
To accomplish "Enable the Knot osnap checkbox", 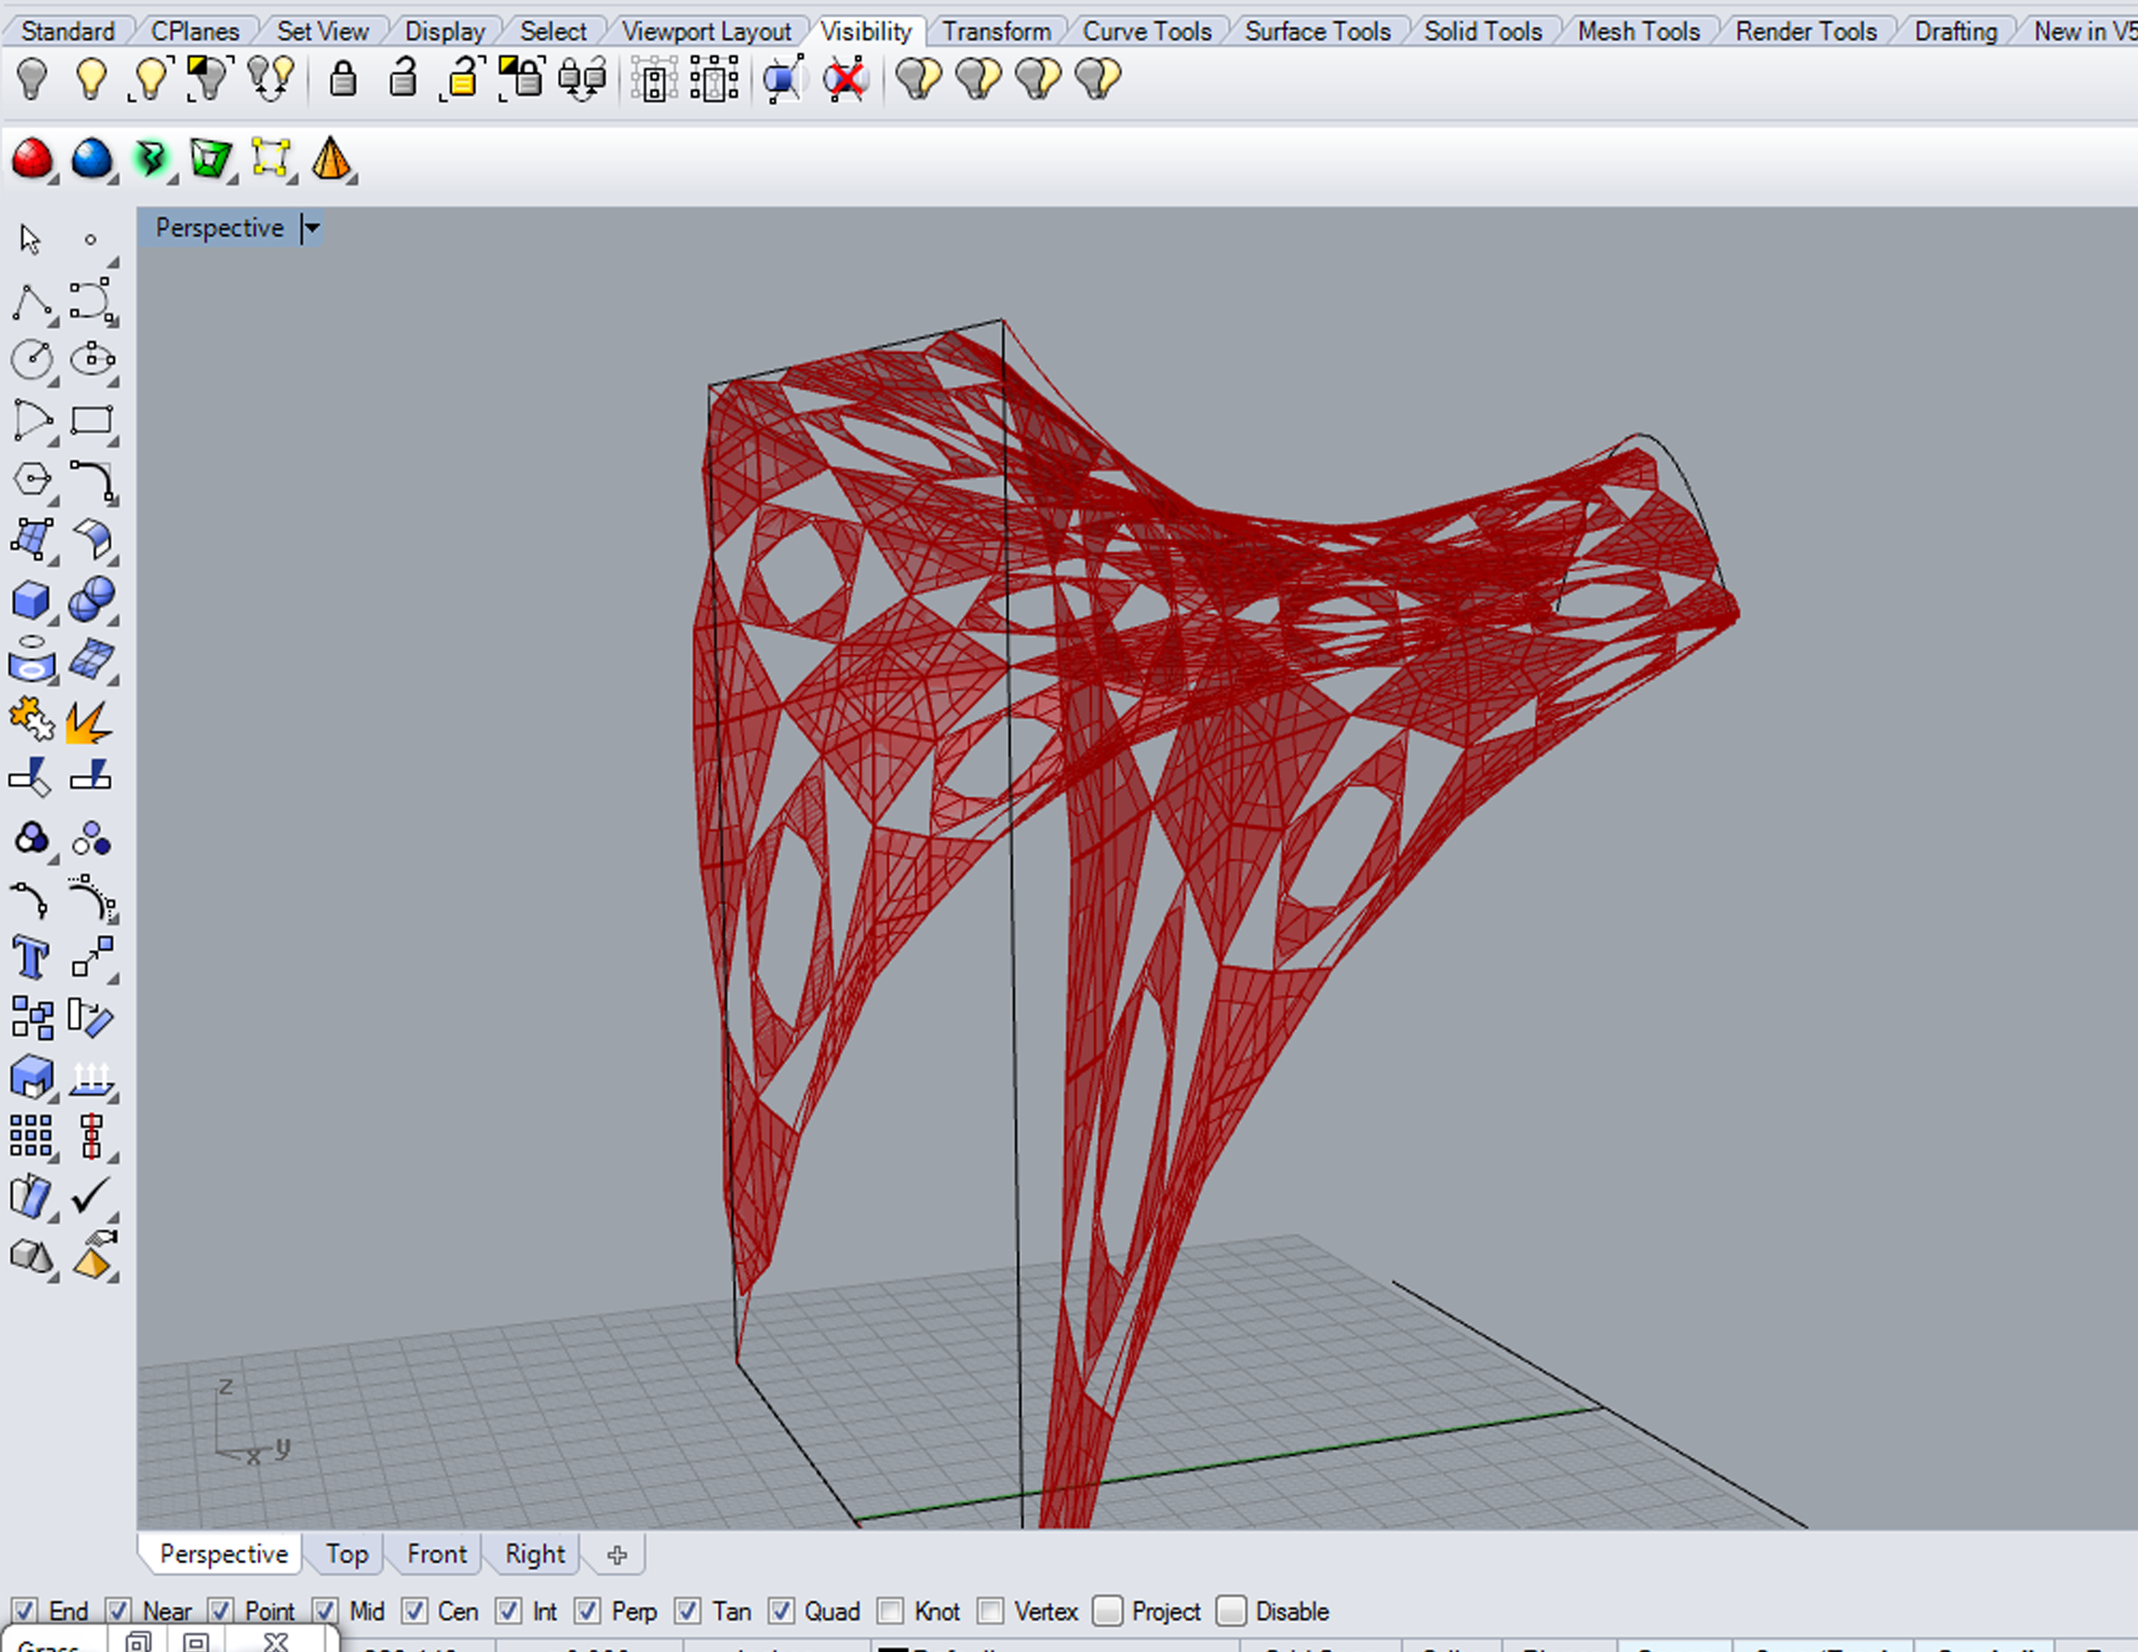I will [890, 1610].
